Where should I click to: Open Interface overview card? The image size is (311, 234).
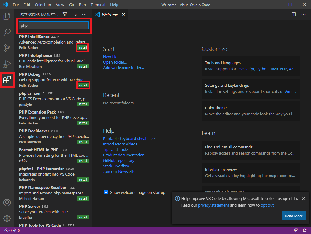[x=251, y=173]
